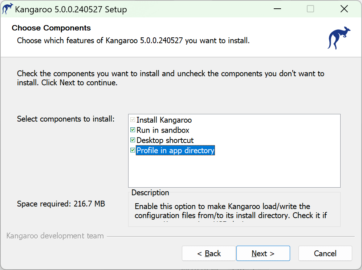The image size is (362, 270).
Task: Click empty area in components list
Action: pos(234,171)
